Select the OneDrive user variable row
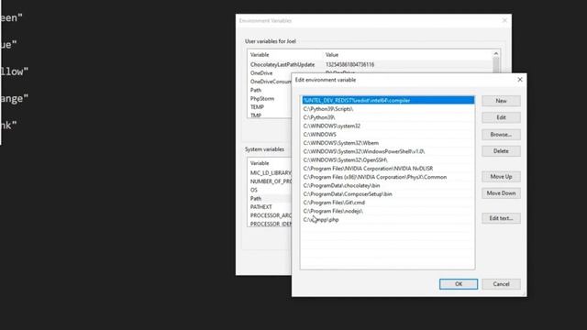 click(270, 73)
